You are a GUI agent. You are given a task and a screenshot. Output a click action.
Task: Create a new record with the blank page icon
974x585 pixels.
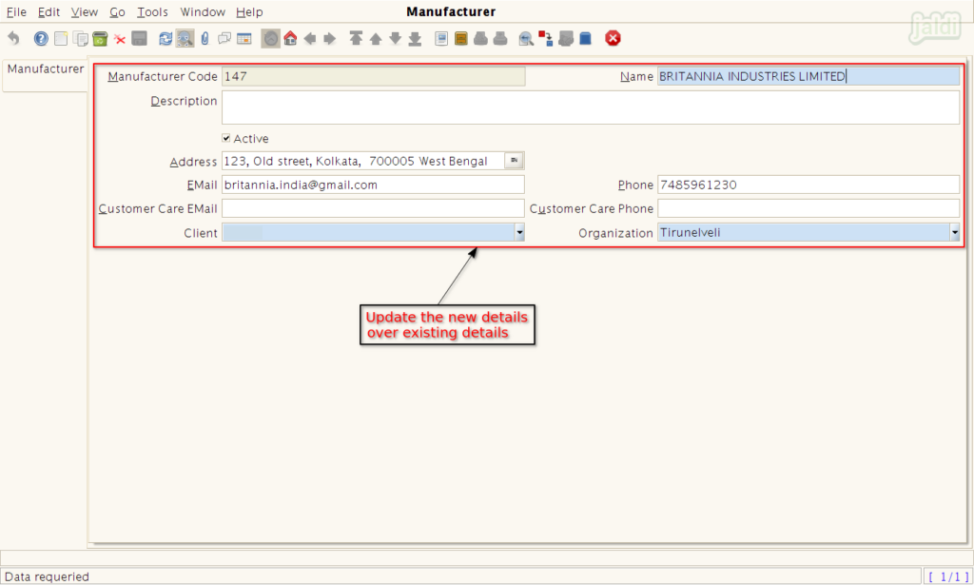point(61,38)
